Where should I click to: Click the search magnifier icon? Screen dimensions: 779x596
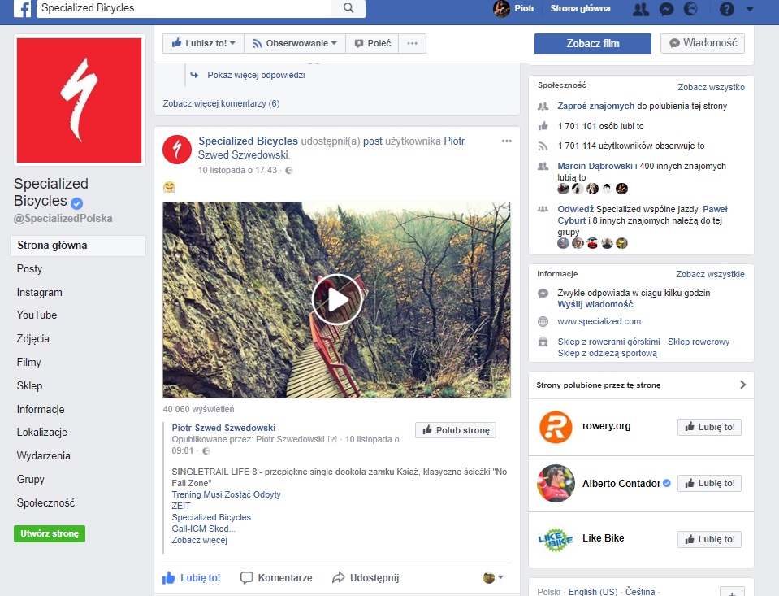point(348,8)
